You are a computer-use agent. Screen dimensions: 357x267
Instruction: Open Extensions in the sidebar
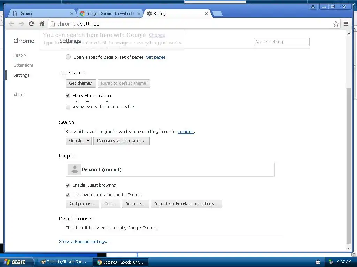tap(23, 65)
